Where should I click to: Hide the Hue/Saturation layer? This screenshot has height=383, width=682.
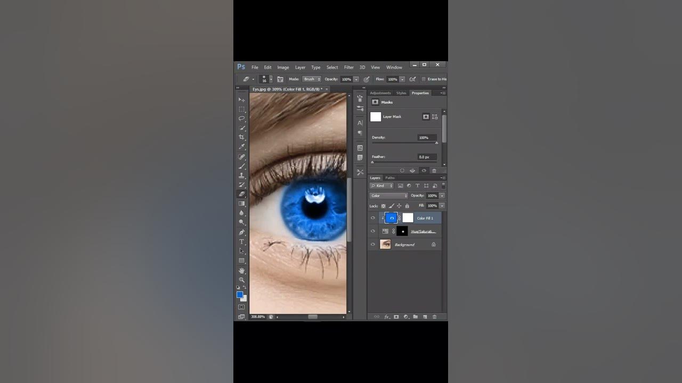(x=373, y=231)
